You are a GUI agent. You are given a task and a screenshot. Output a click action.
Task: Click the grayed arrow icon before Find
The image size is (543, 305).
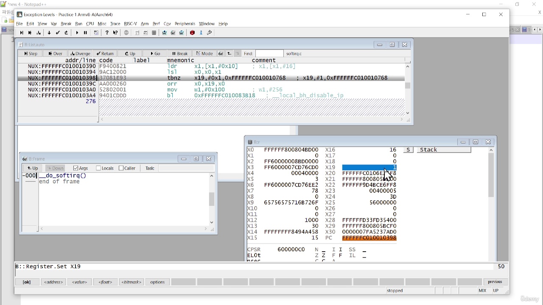(238, 53)
